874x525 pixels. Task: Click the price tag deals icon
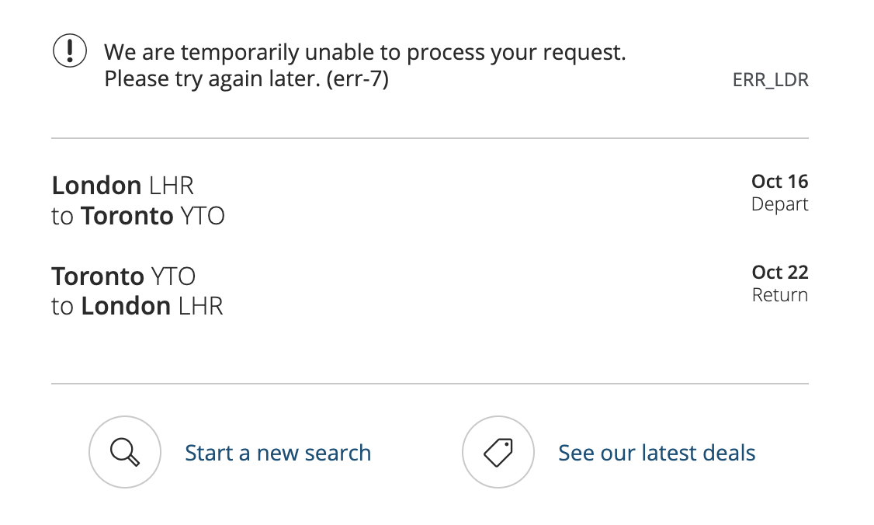click(498, 453)
